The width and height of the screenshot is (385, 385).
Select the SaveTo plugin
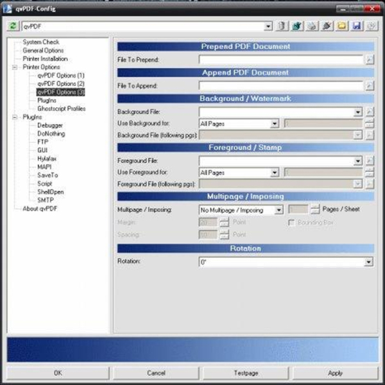click(47, 175)
